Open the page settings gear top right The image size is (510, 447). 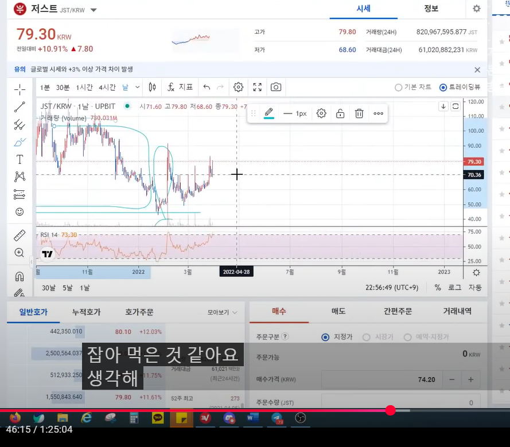click(477, 9)
